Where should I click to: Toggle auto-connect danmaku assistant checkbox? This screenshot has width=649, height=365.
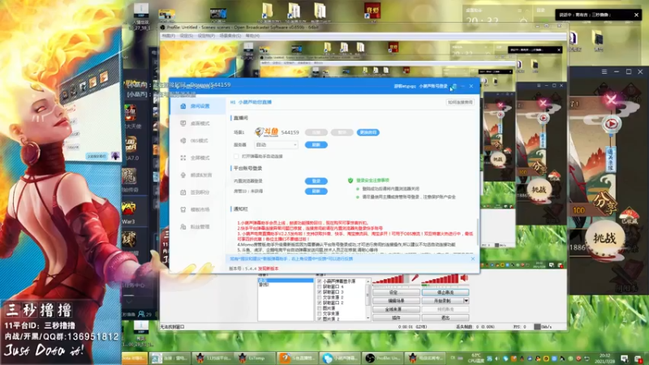(x=236, y=157)
